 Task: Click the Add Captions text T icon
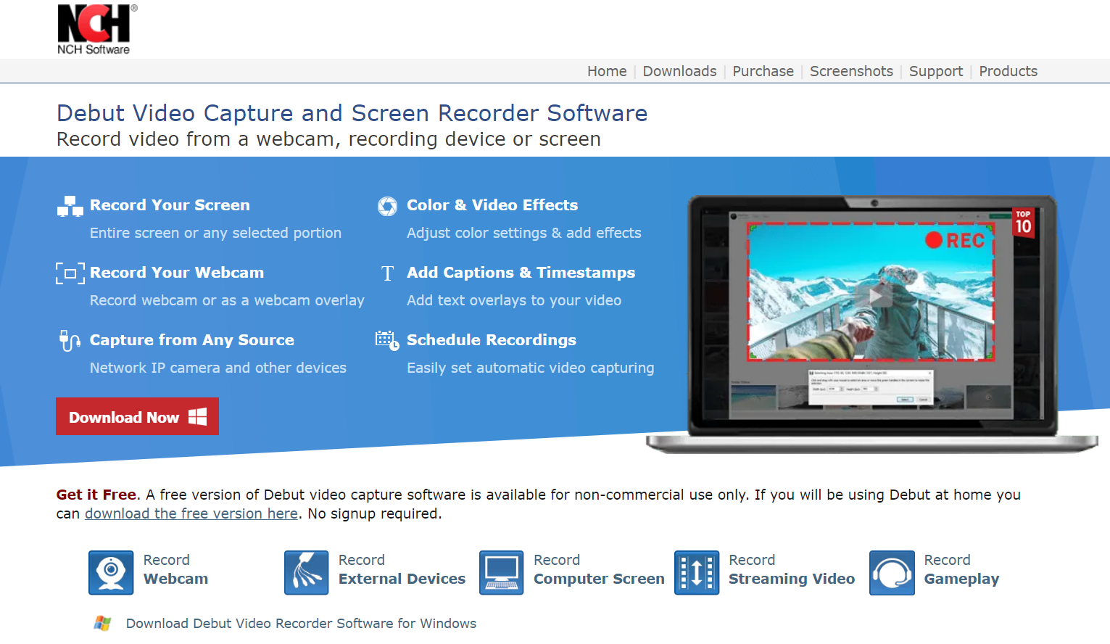point(388,273)
